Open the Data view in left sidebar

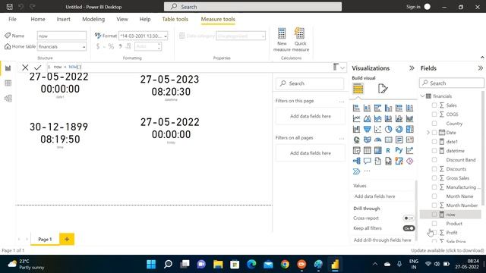tap(8, 83)
